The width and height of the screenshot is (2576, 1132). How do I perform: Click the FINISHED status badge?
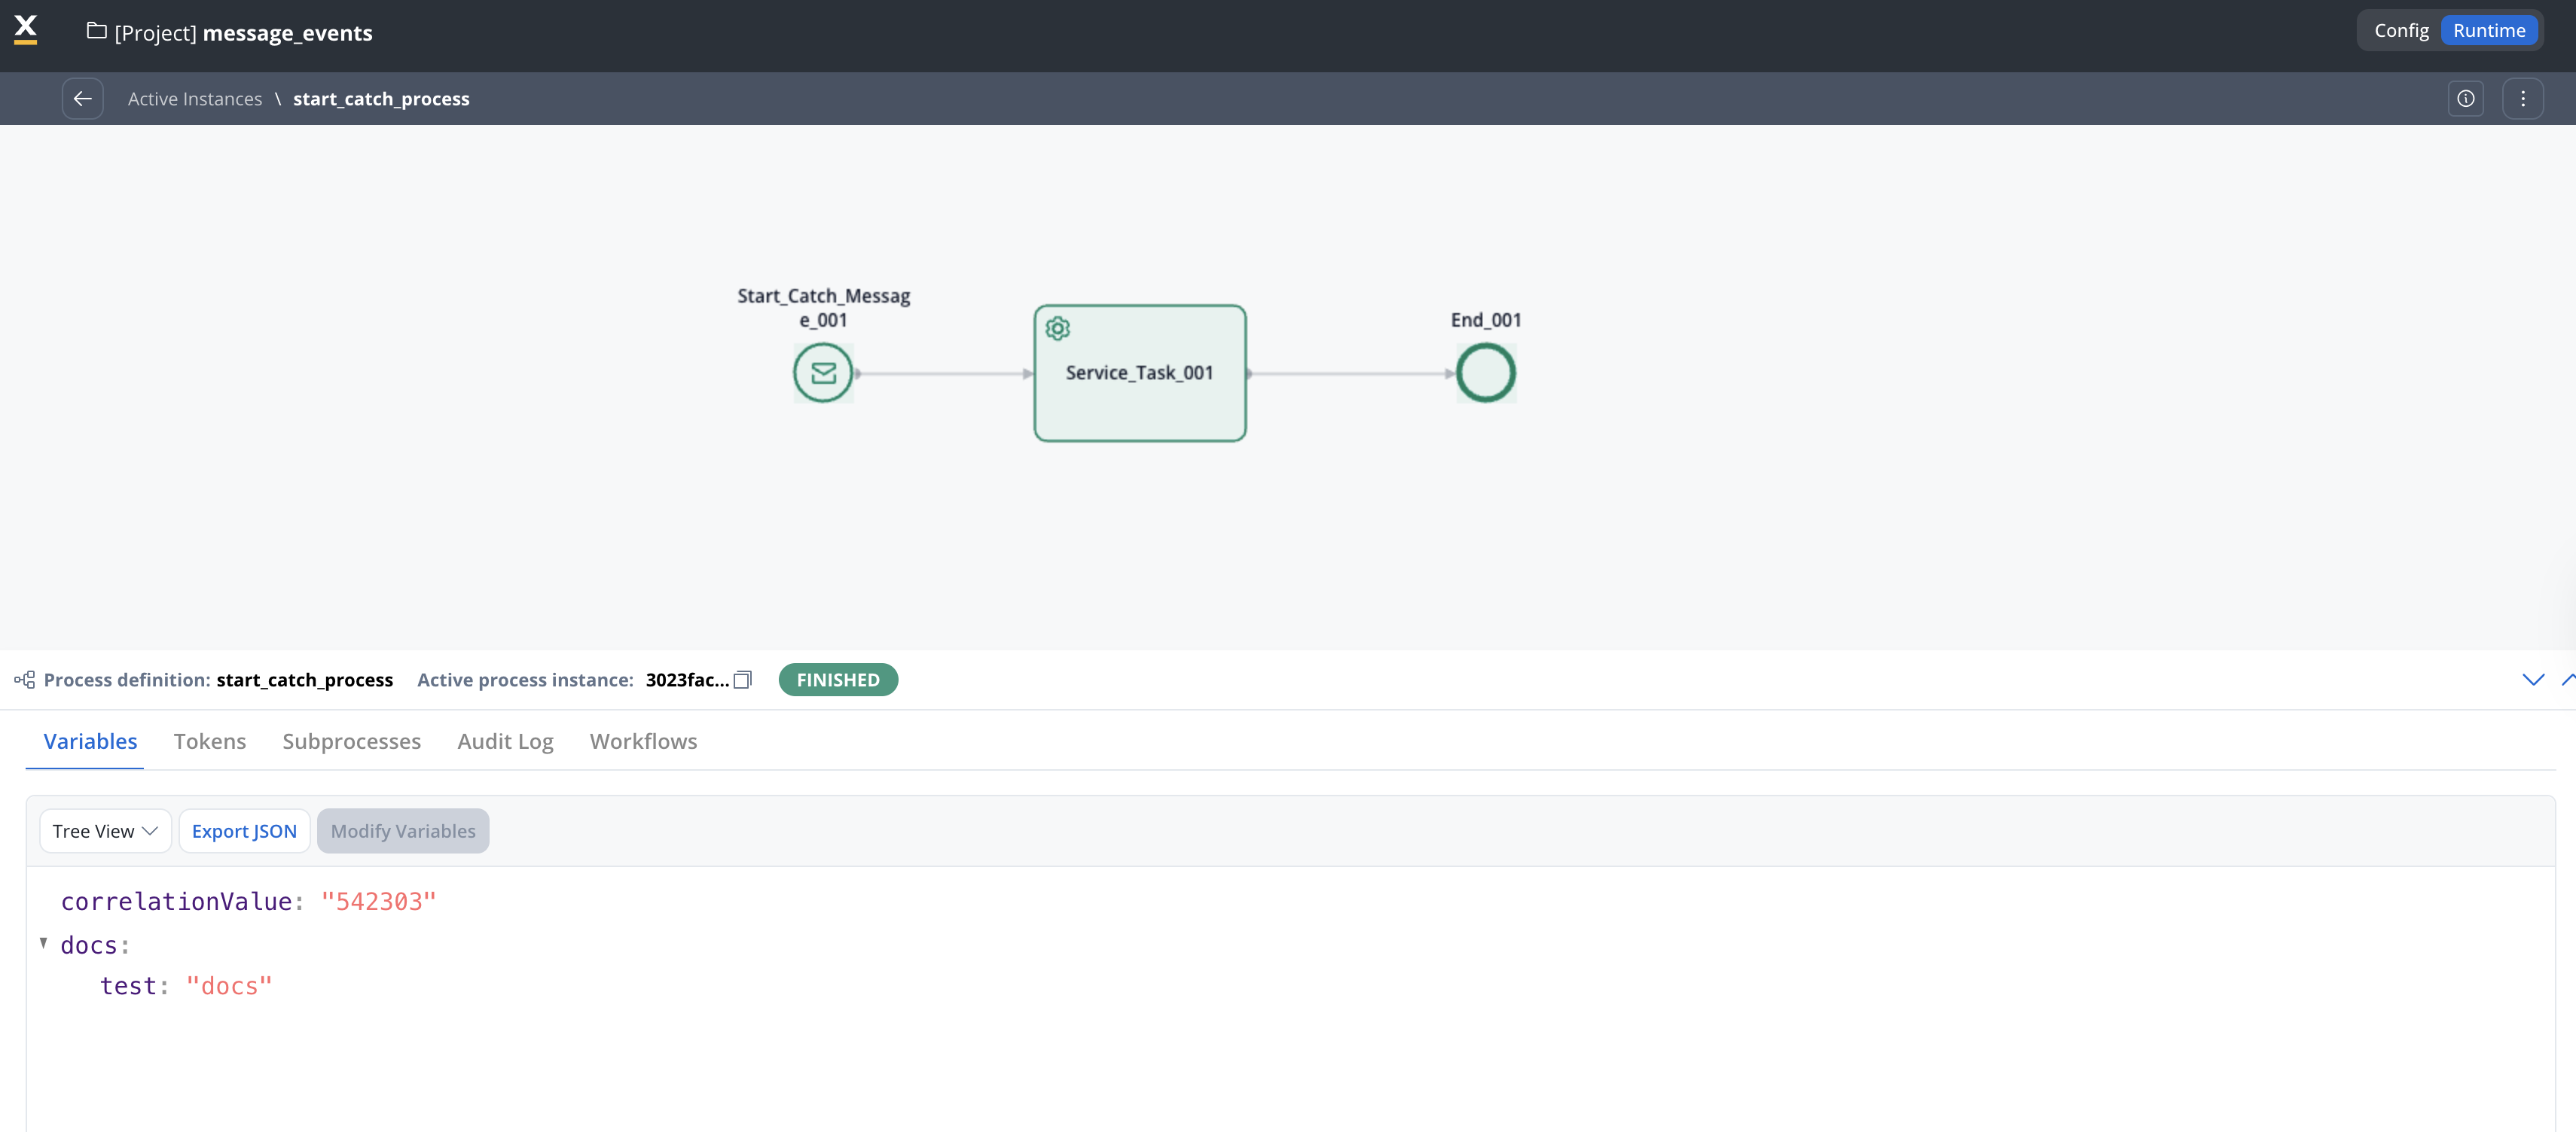837,680
